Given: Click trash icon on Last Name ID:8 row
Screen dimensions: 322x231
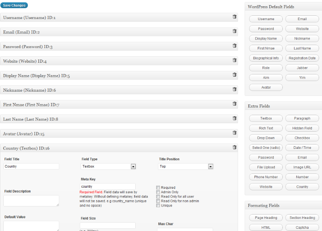Looking at the screenshot, I should 234,118.
